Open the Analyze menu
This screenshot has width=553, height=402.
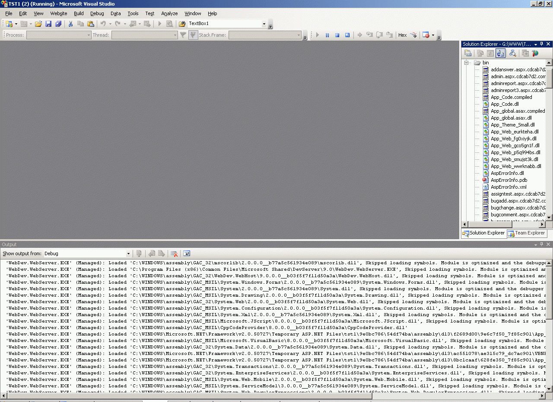coord(169,13)
